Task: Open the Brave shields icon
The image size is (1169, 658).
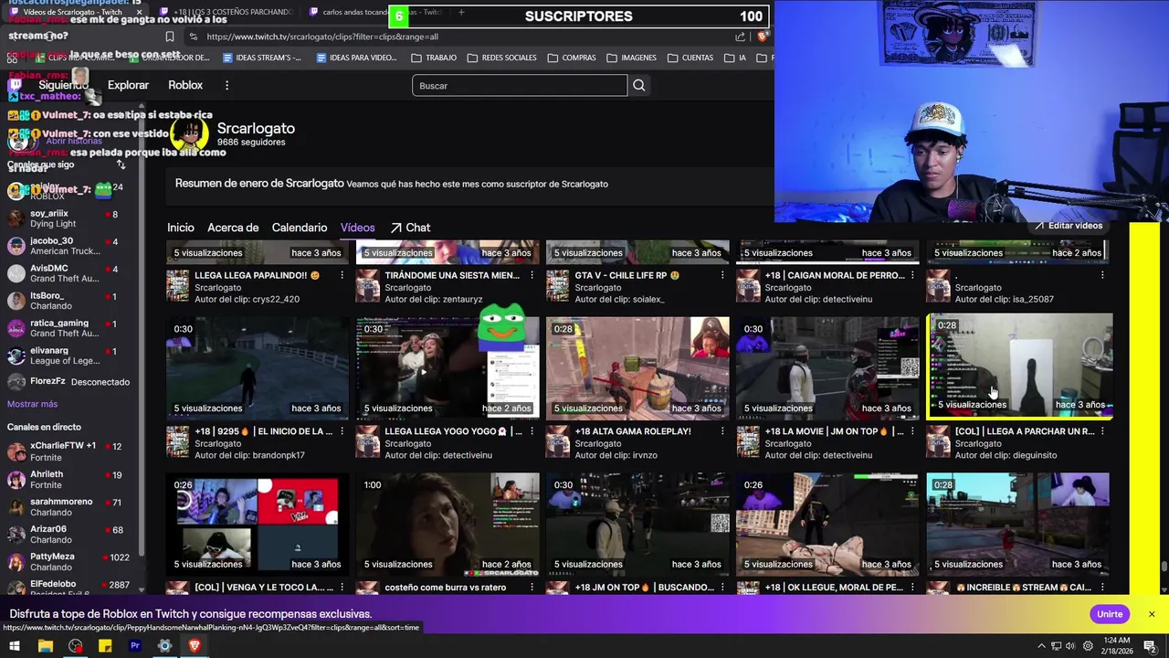Action: pyautogui.click(x=764, y=37)
